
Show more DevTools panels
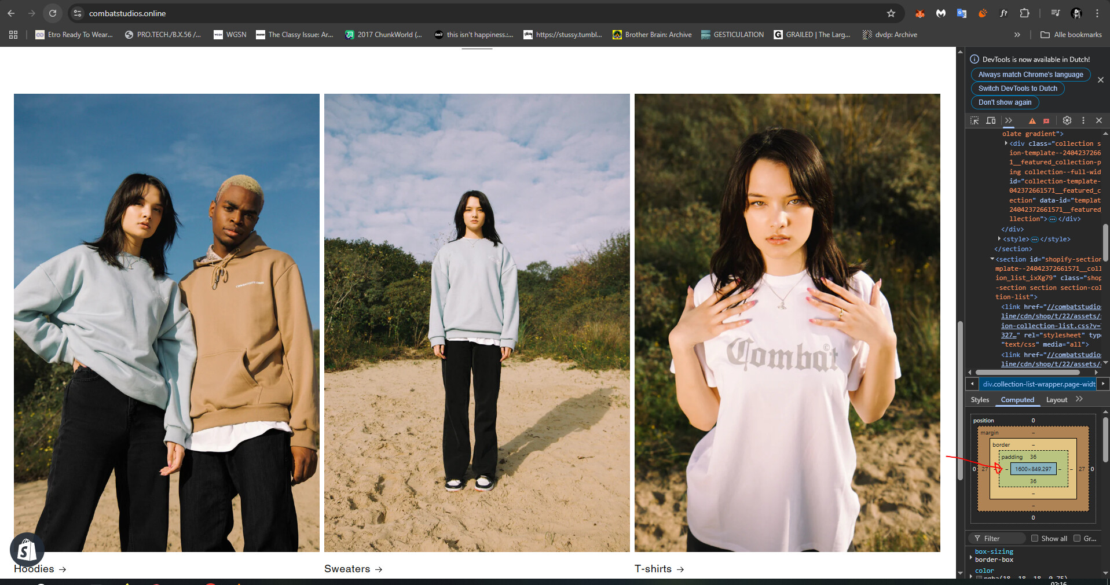(x=1009, y=120)
